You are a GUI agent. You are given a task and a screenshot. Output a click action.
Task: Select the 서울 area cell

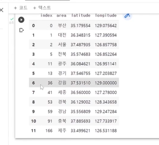[62, 45]
